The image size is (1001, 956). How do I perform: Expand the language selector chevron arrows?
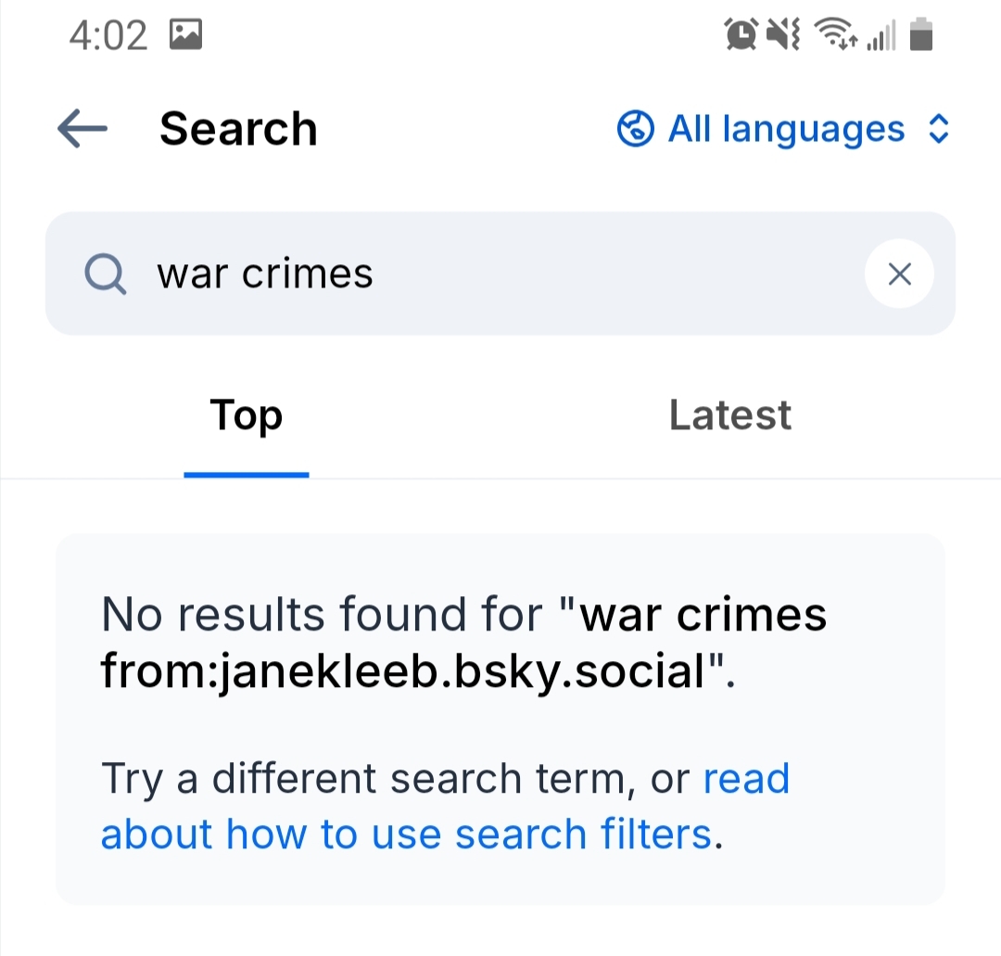pos(938,129)
